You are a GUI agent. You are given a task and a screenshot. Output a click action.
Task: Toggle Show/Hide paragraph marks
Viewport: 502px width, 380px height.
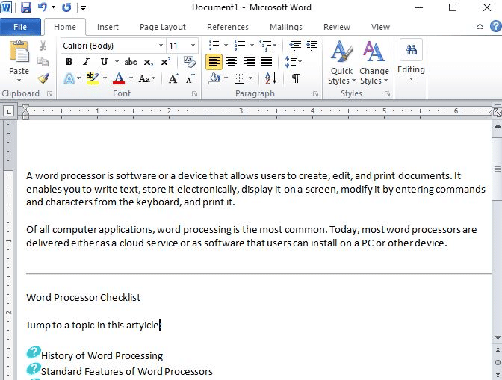click(295, 78)
